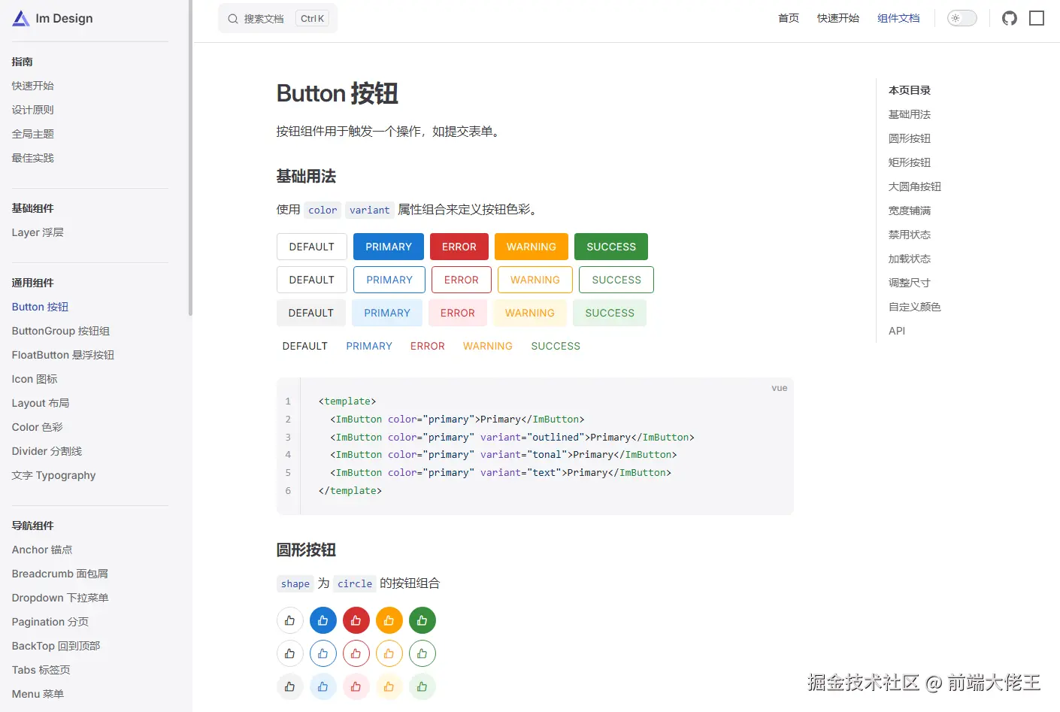1060x712 pixels.
Task: Click the tonal PRIMARY button
Action: 387,313
